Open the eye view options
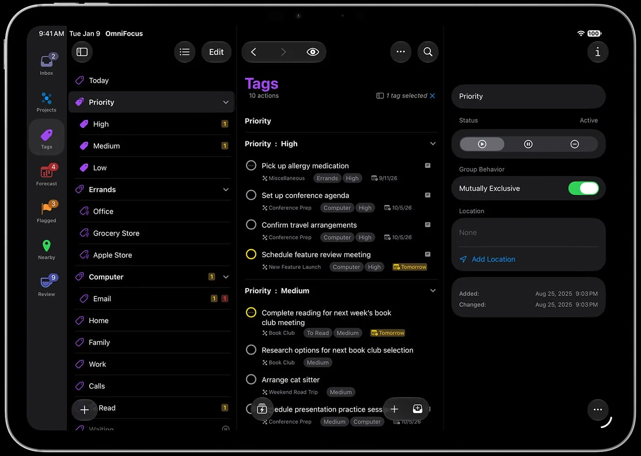The height and width of the screenshot is (456, 641). [x=313, y=52]
